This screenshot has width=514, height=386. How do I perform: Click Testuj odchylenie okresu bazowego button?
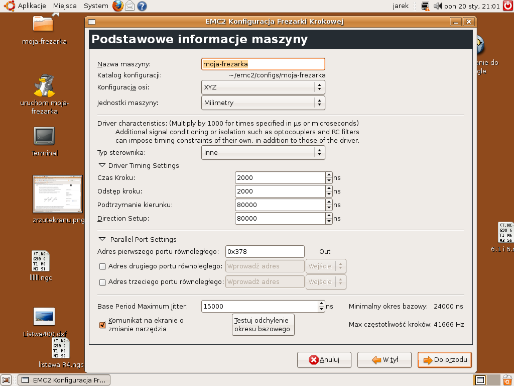263,325
